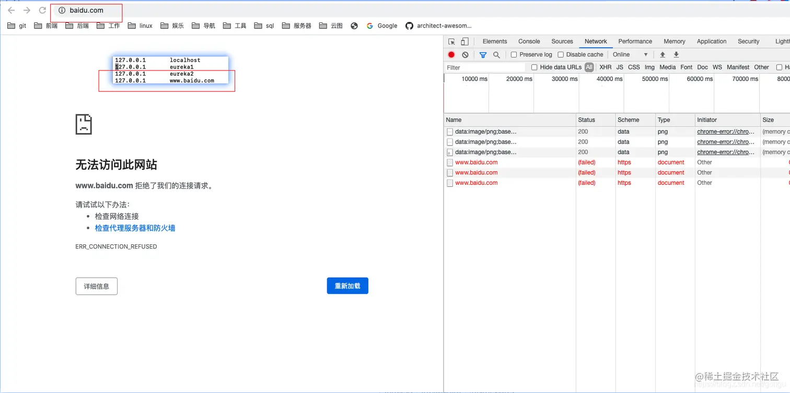Open the sql bookmarks folder
Viewport: 790px width, 393px height.
(x=264, y=26)
